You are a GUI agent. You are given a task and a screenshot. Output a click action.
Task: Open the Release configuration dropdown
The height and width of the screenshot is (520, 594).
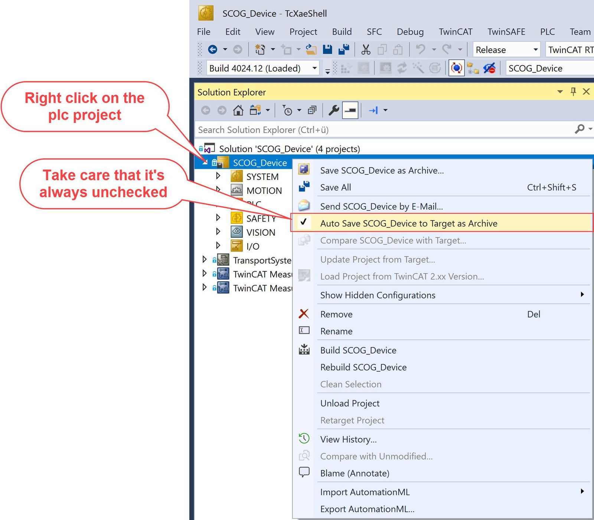[535, 49]
